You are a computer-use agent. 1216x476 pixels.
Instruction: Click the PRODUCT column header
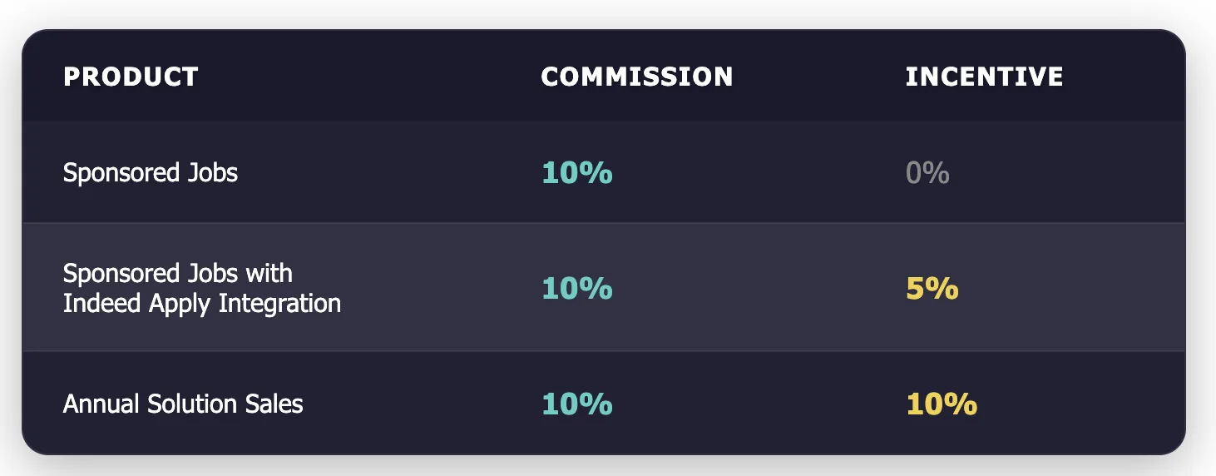click(x=131, y=77)
